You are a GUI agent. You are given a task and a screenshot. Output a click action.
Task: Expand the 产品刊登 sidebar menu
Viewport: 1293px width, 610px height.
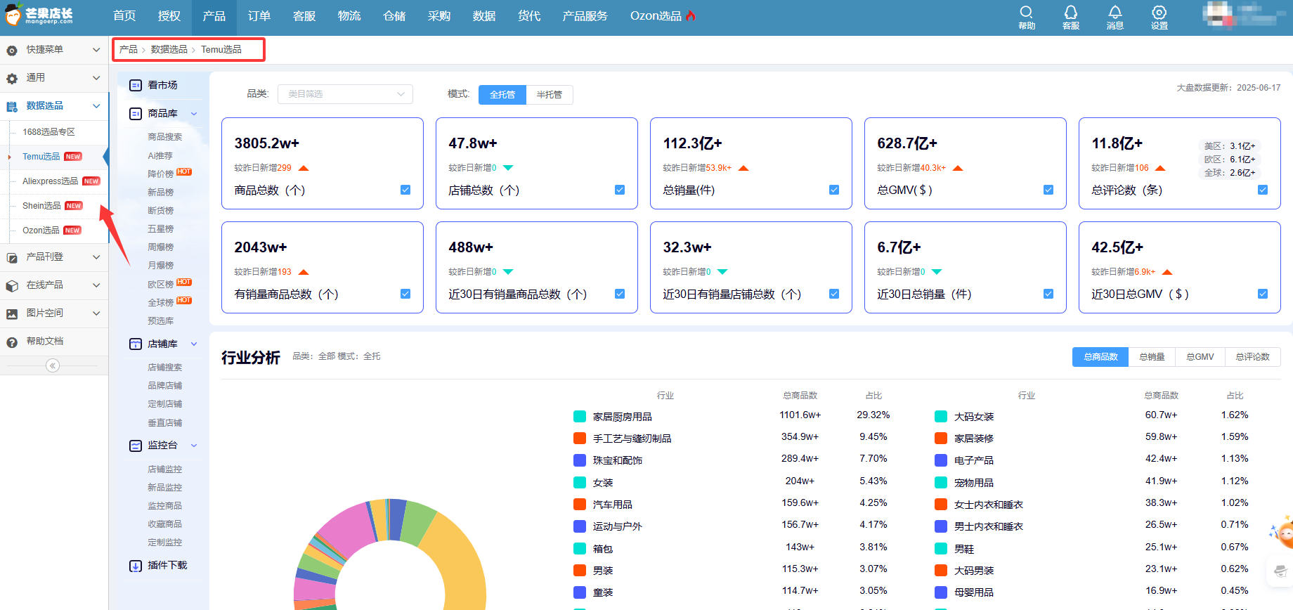(53, 257)
